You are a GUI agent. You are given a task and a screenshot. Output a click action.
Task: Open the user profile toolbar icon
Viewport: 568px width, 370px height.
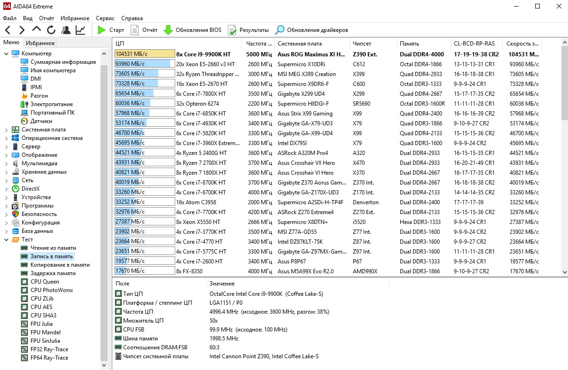[x=66, y=30]
